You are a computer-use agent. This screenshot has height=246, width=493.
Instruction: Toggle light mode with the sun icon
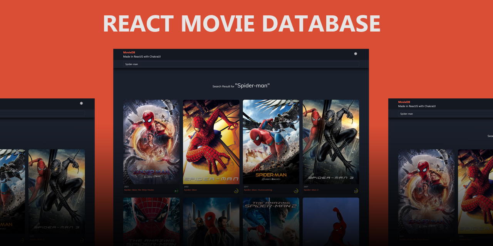tap(355, 53)
